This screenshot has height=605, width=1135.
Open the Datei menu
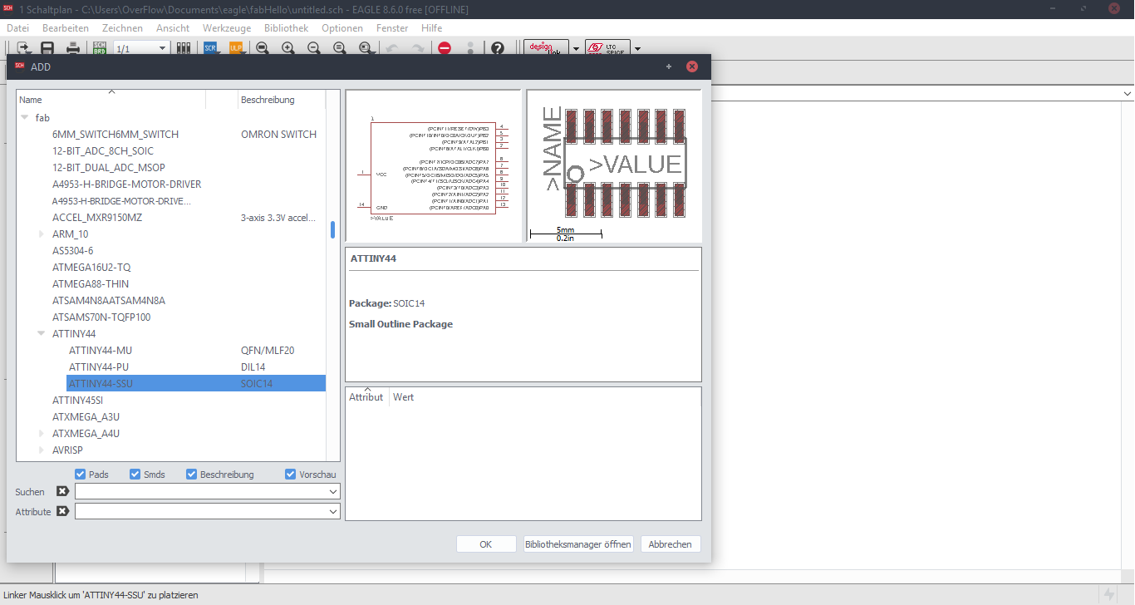(17, 28)
